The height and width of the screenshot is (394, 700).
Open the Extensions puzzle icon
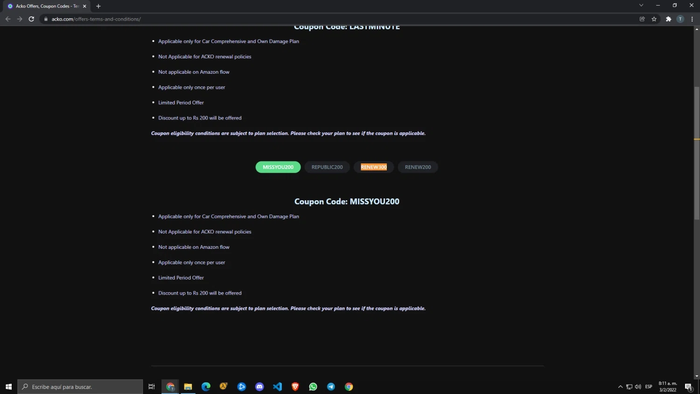click(x=668, y=19)
